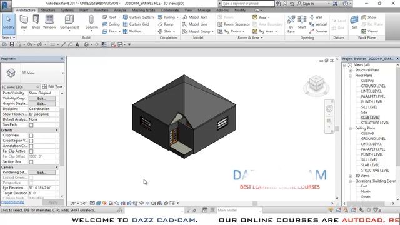The image size is (400, 225).
Task: Click Edit for Visibility/Graphics Overrides
Action: click(42, 98)
